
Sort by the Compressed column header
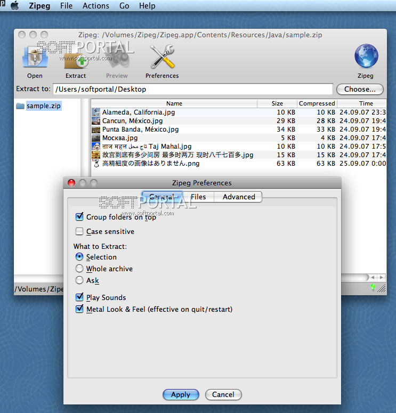tap(317, 103)
